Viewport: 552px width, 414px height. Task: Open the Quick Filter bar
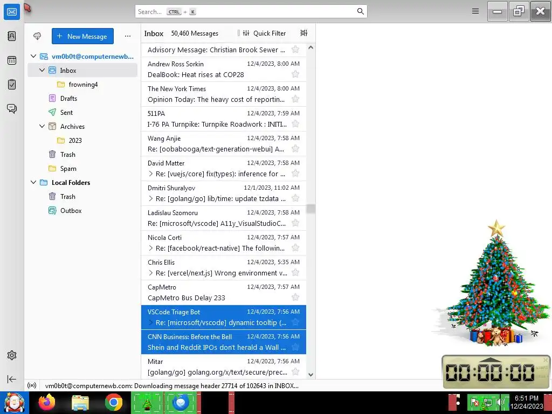[265, 33]
